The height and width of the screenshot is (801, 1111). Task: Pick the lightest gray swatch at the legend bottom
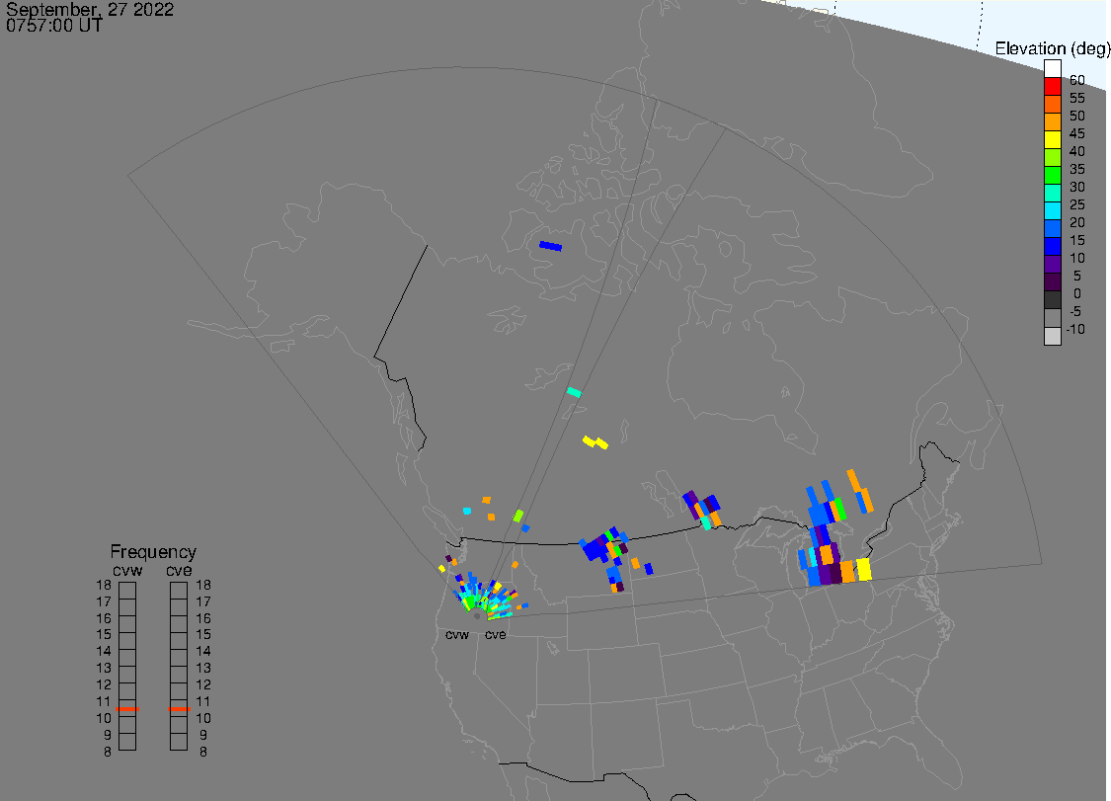(1052, 336)
